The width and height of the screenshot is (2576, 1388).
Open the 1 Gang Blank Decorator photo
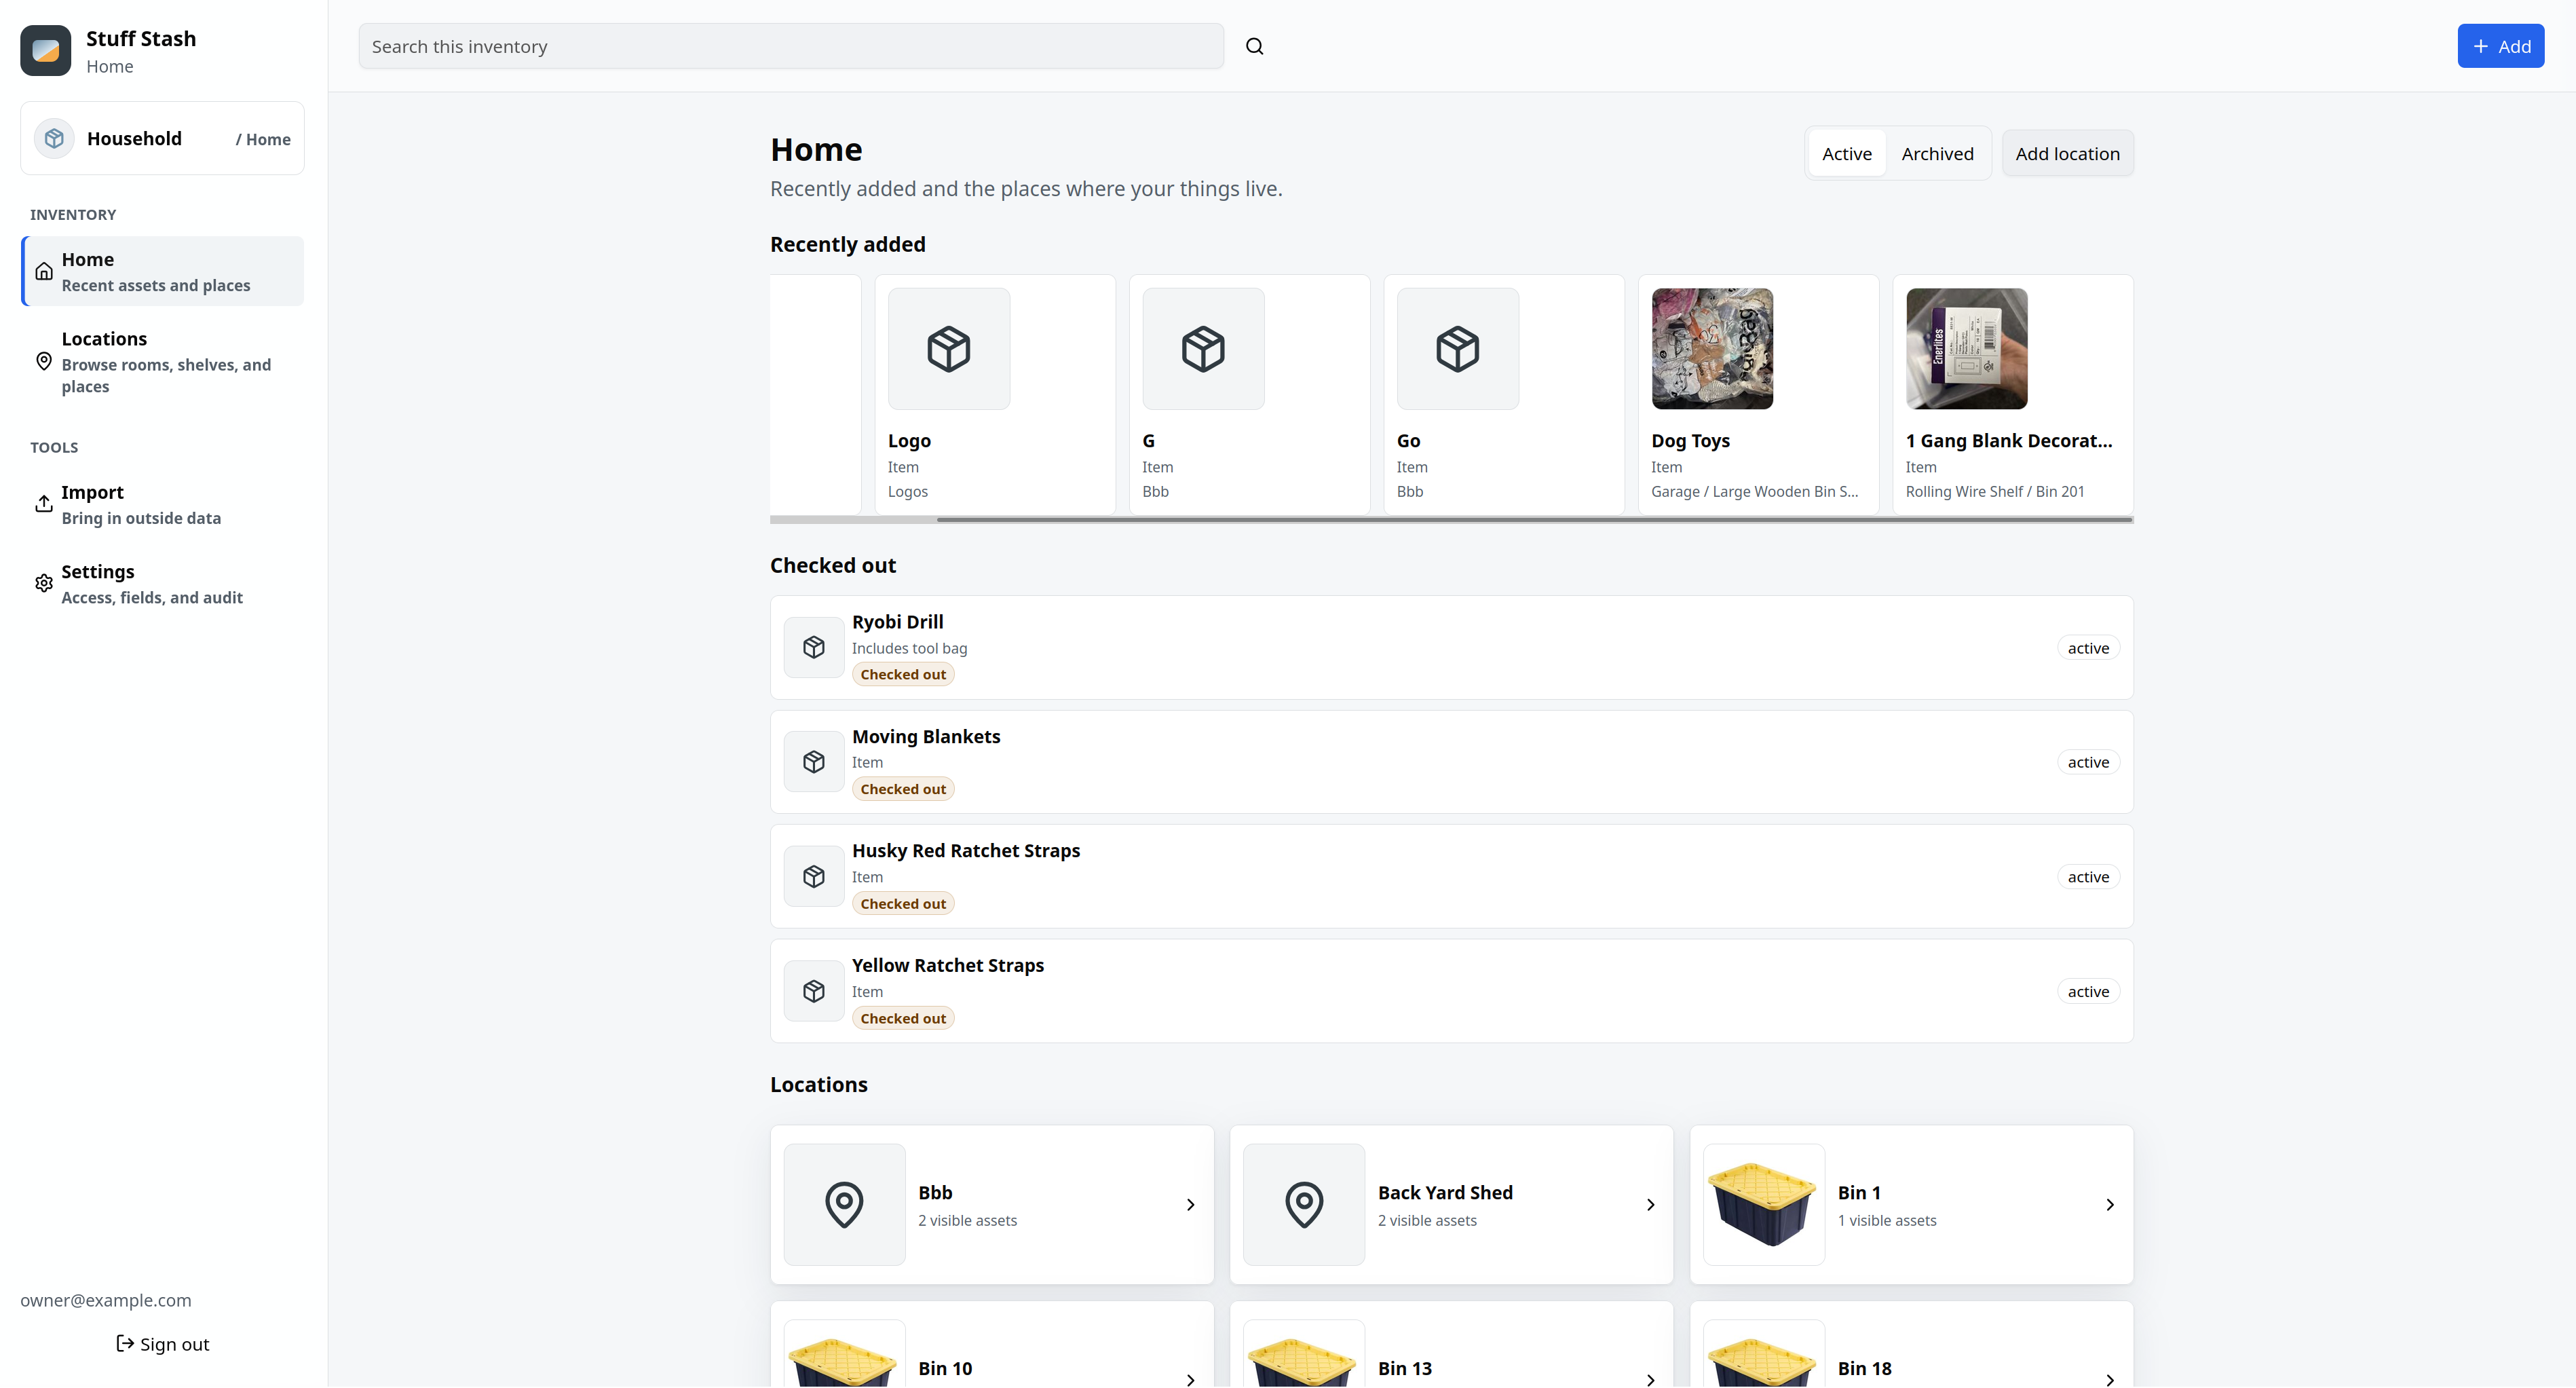point(1966,349)
